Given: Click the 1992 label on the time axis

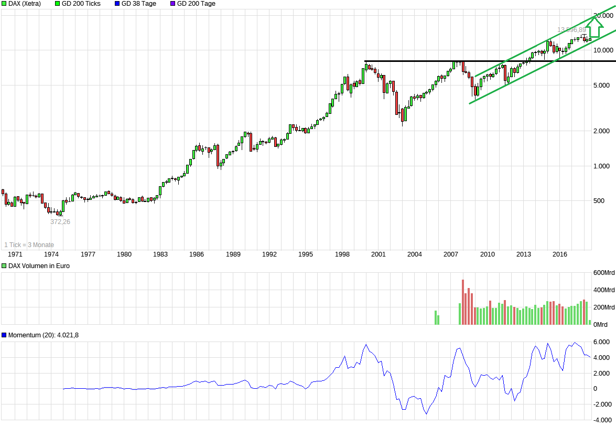Looking at the screenshot, I should 269,254.
